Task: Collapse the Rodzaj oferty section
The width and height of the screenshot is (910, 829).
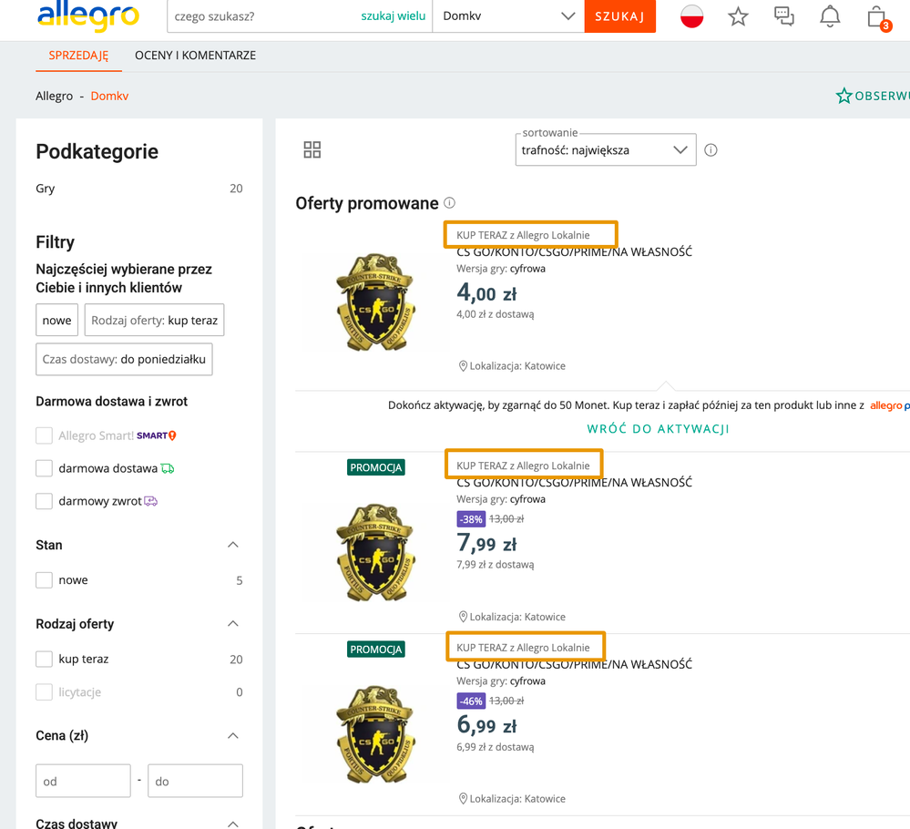Action: tap(232, 623)
